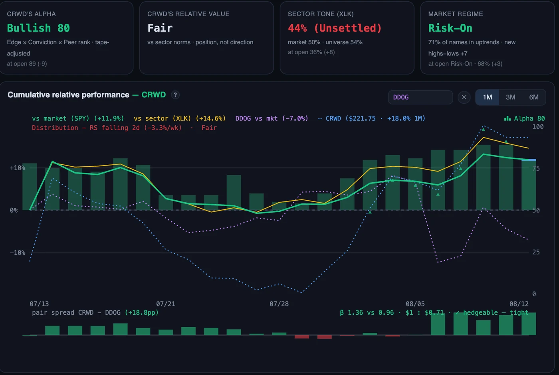Open the help tooltip beside the CRWD chart title
The image size is (559, 375).
point(175,95)
